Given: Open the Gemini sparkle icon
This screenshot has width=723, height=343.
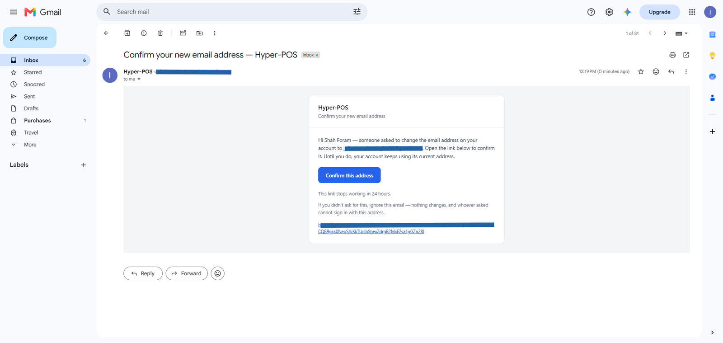Looking at the screenshot, I should pyautogui.click(x=627, y=12).
